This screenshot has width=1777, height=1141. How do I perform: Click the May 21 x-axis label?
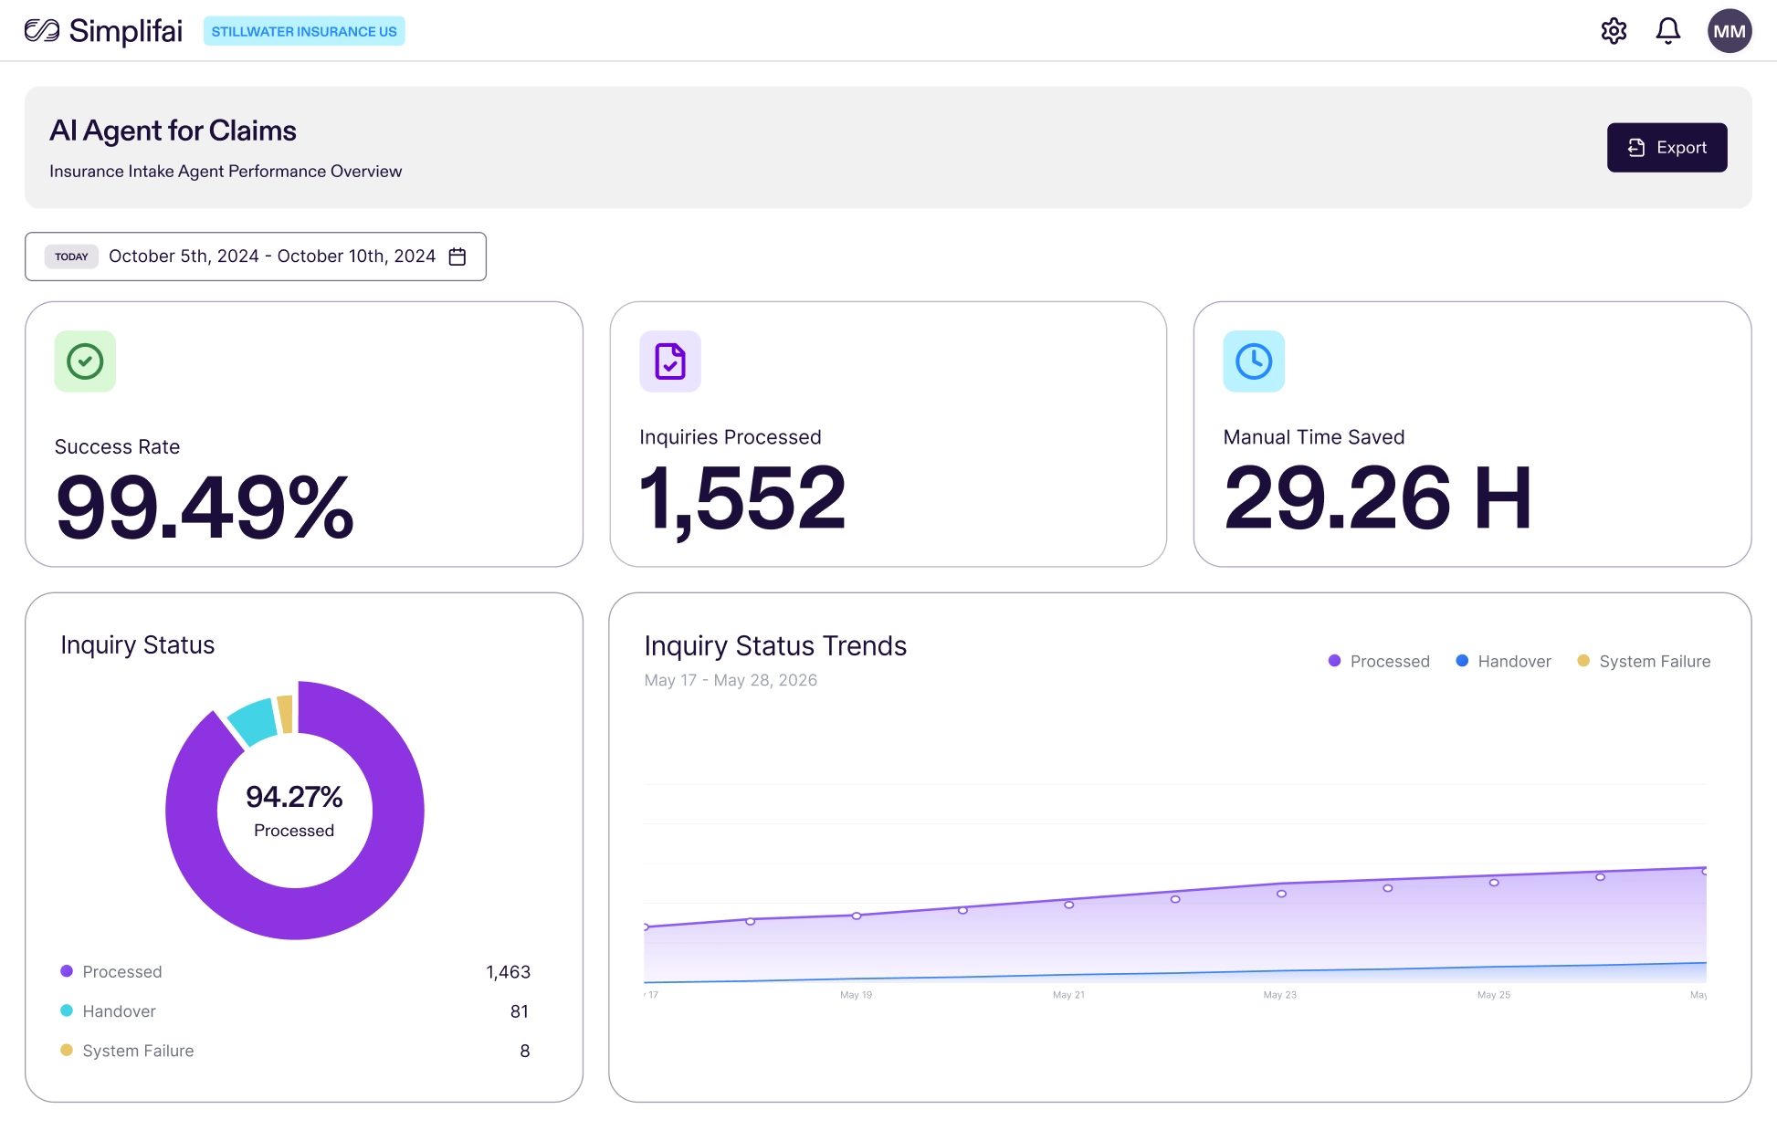[1068, 995]
